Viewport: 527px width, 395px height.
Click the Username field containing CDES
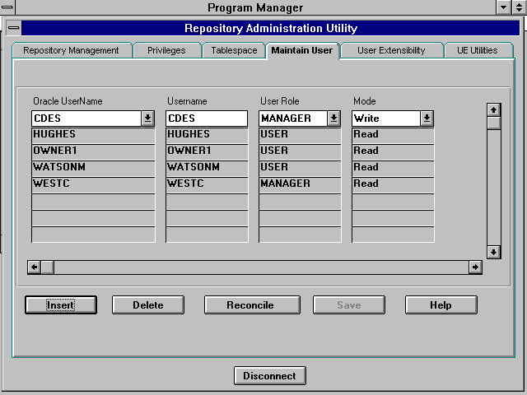point(206,118)
